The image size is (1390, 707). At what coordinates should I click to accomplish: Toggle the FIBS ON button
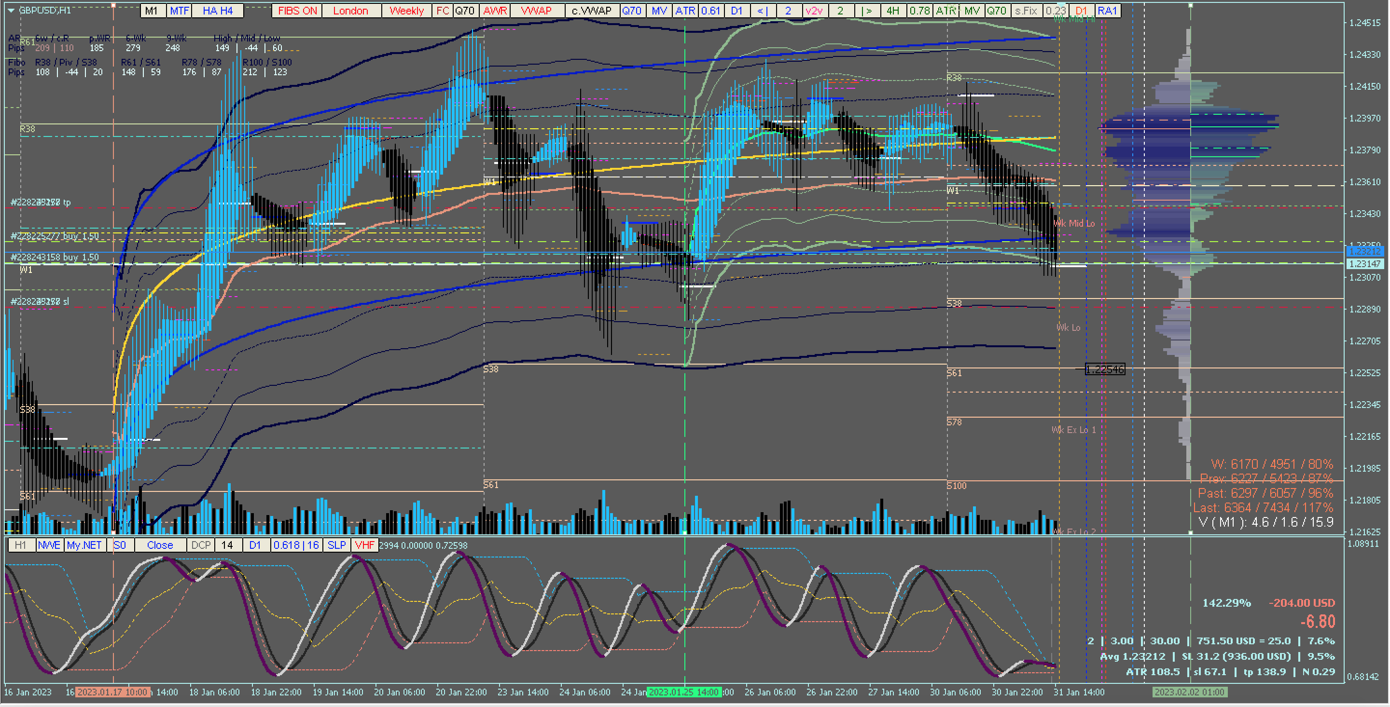(x=297, y=11)
